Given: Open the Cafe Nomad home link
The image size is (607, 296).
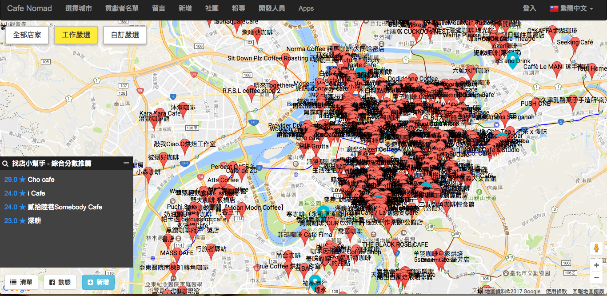Looking at the screenshot, I should point(29,8).
